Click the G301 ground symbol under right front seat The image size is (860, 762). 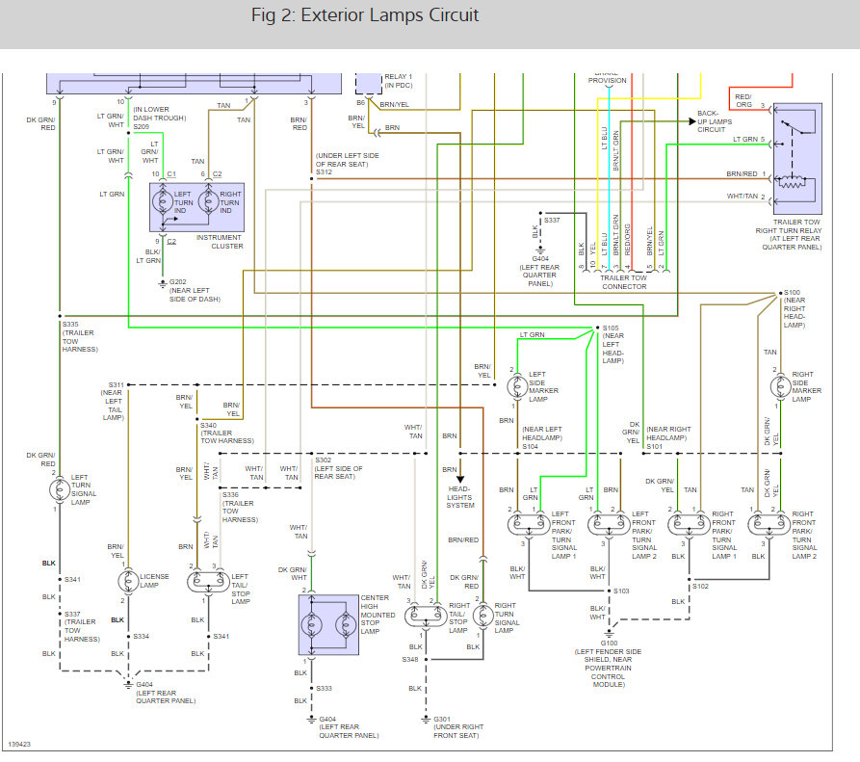click(x=426, y=720)
